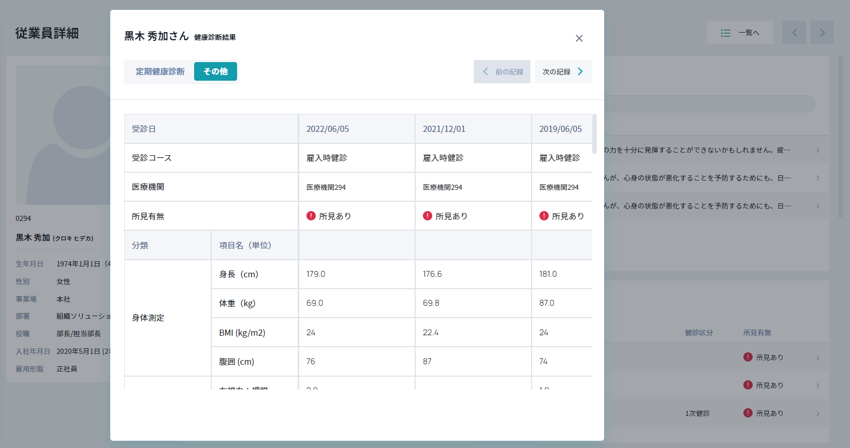The width and height of the screenshot is (850, 448).
Task: Click the background page scrollbar
Action: [840, 137]
